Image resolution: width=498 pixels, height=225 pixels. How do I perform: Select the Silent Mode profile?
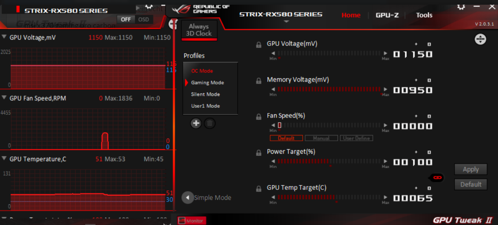tap(206, 94)
